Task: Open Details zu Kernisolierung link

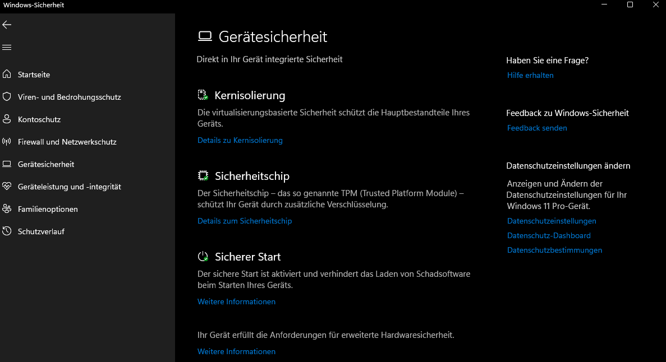Action: click(x=240, y=141)
